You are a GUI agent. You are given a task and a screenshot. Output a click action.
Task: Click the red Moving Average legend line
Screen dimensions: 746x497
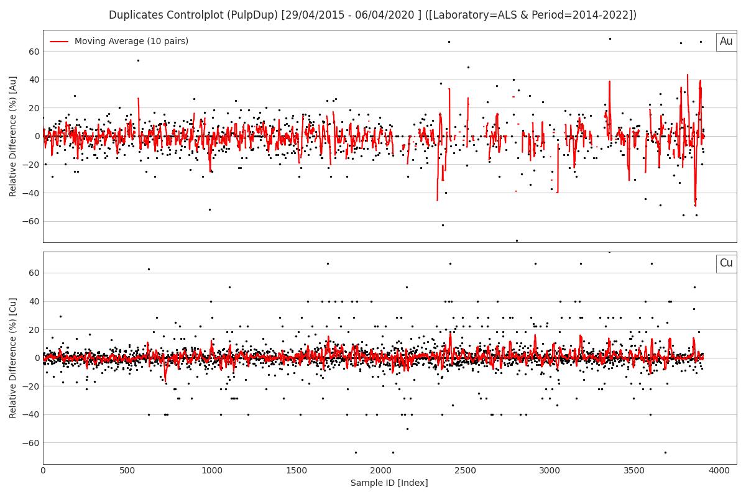tap(59, 42)
